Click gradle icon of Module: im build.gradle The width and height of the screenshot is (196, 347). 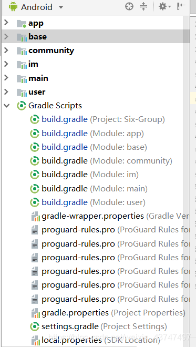[35, 175]
